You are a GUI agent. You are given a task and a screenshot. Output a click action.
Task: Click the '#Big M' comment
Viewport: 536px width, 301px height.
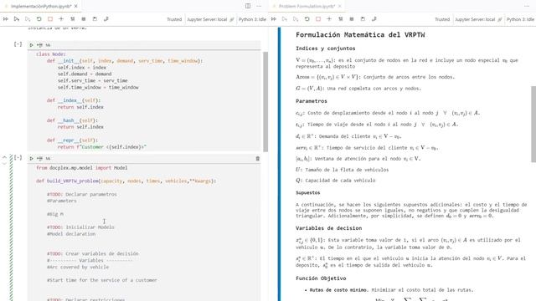coord(55,214)
